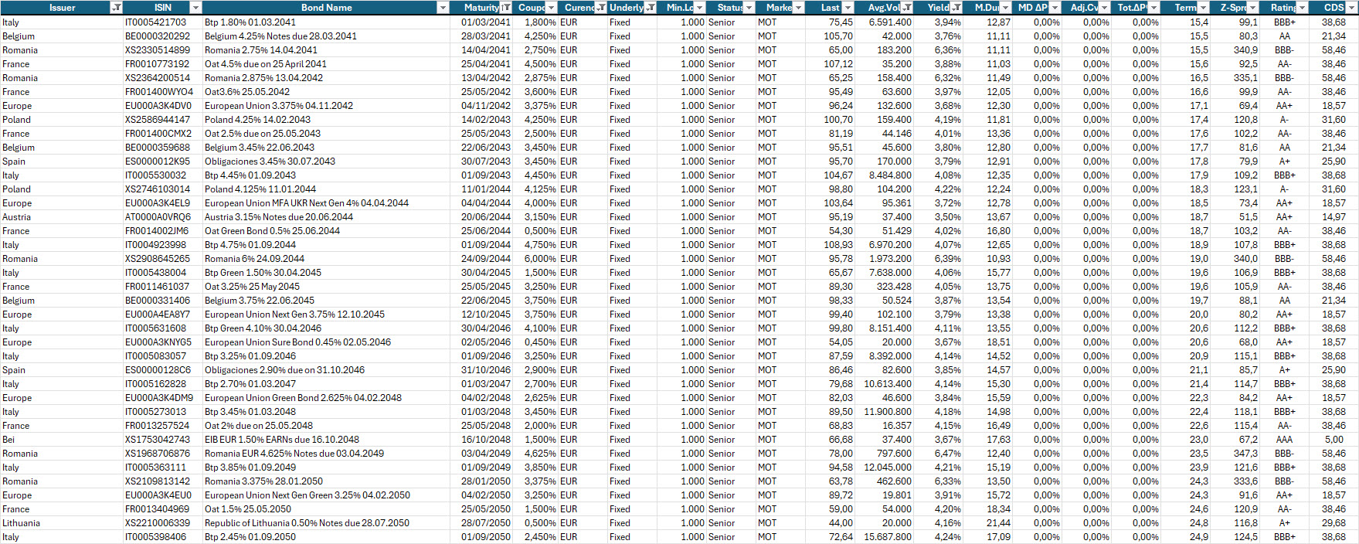
Task: Open the Z-Spread column dropdown arrow
Action: (1252, 8)
